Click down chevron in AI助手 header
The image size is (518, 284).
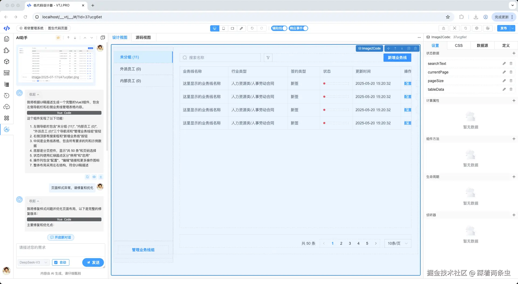point(92,38)
